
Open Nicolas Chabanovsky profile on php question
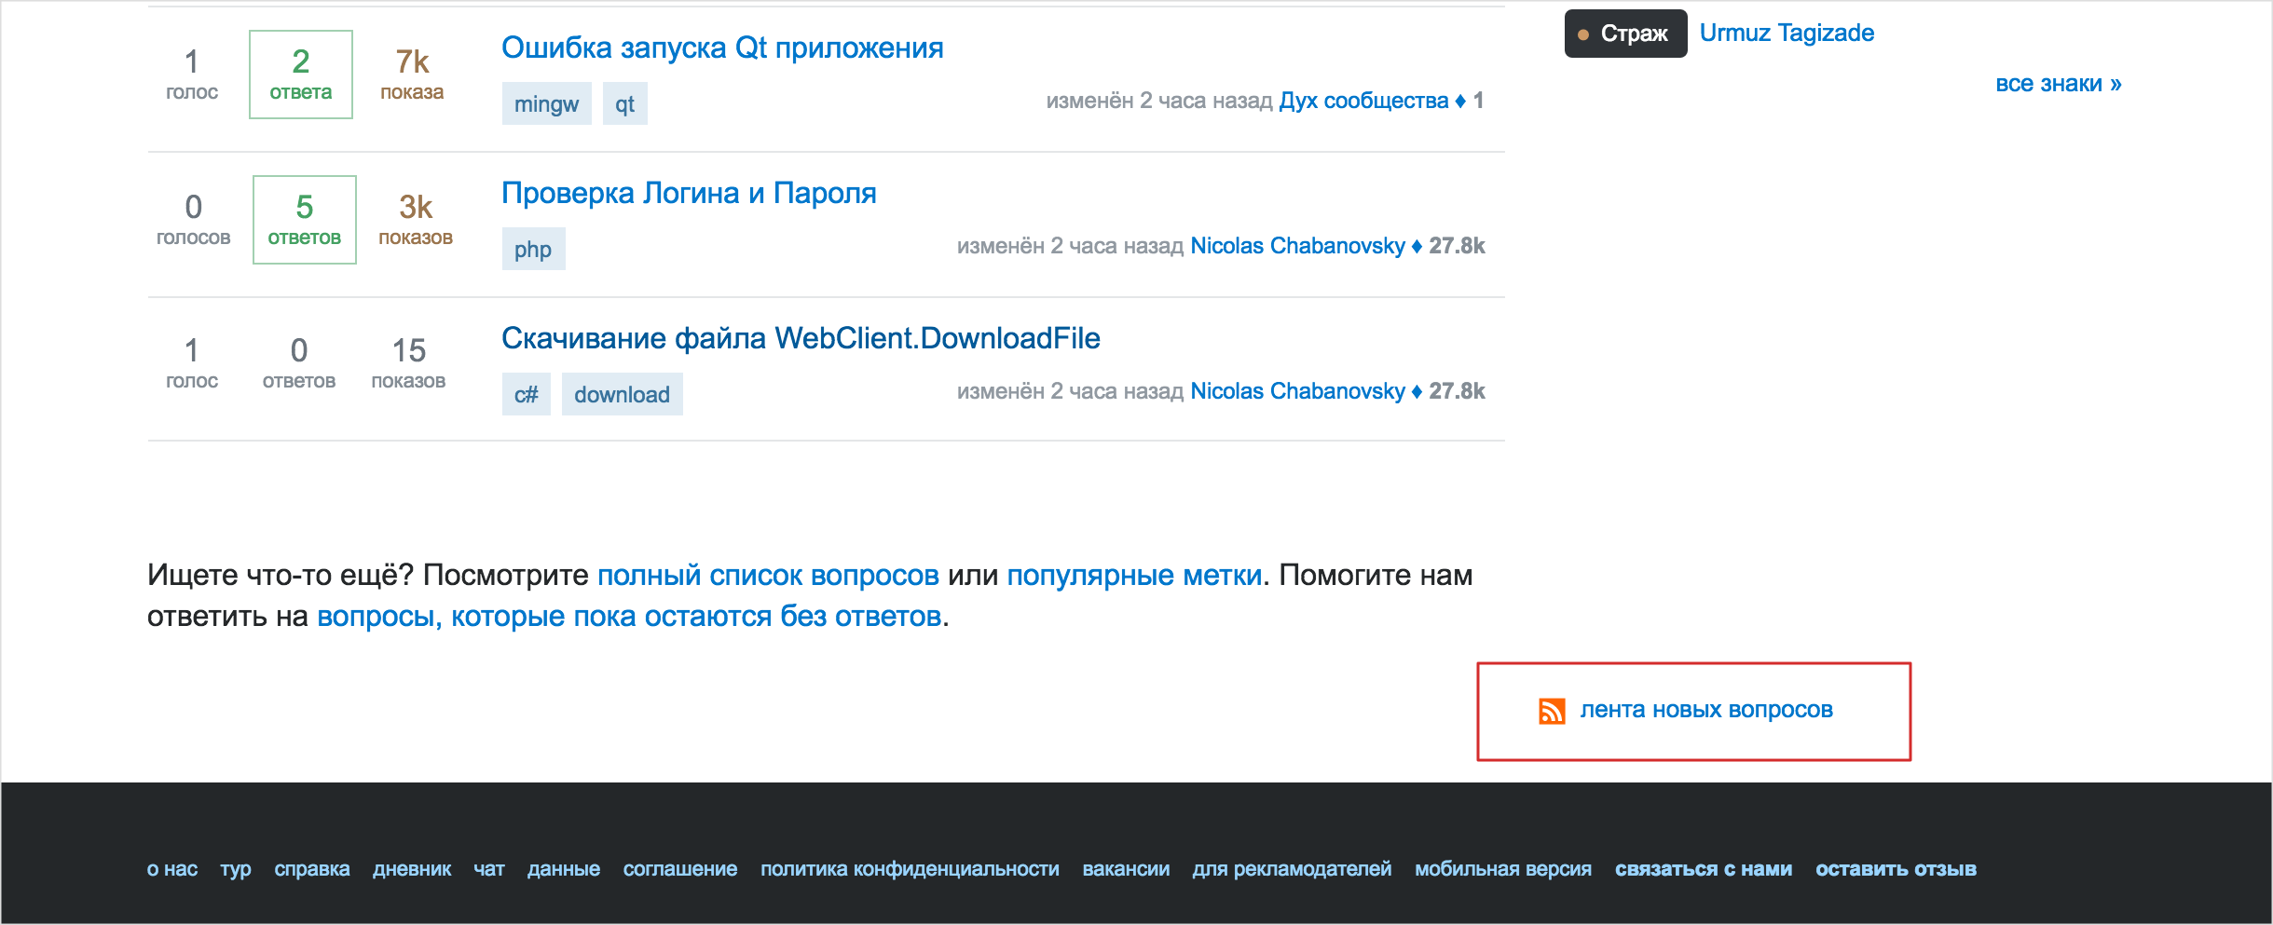pyautogui.click(x=1297, y=246)
